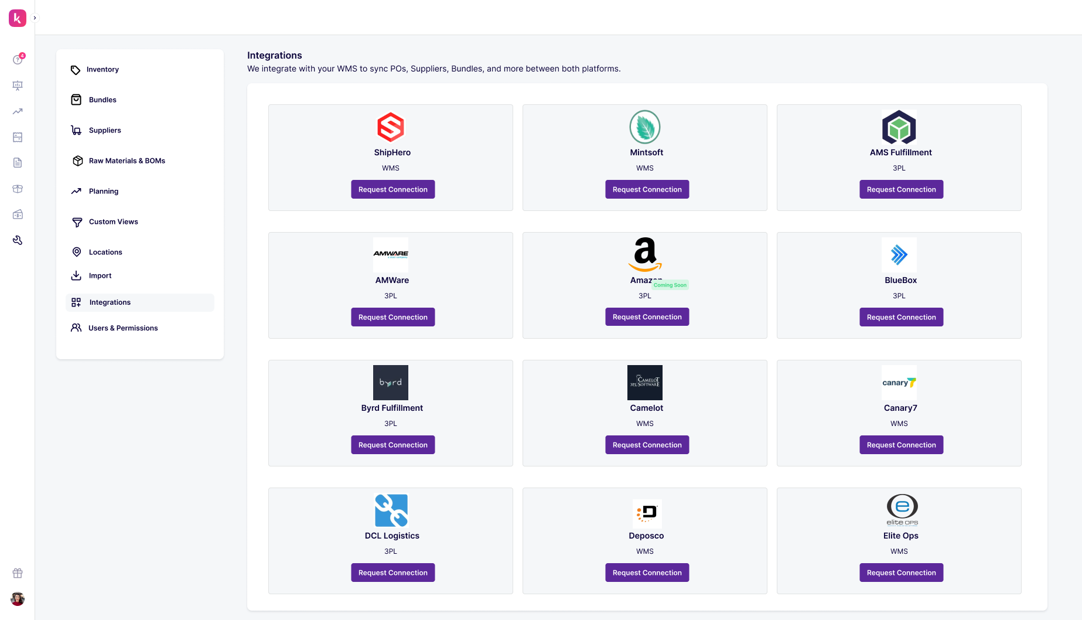Click the pink Kickflip logo icon

click(18, 18)
